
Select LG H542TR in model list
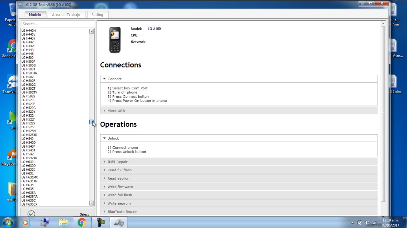[29, 158]
